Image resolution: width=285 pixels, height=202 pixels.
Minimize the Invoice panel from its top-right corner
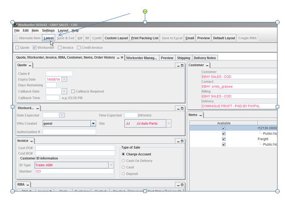(x=177, y=141)
